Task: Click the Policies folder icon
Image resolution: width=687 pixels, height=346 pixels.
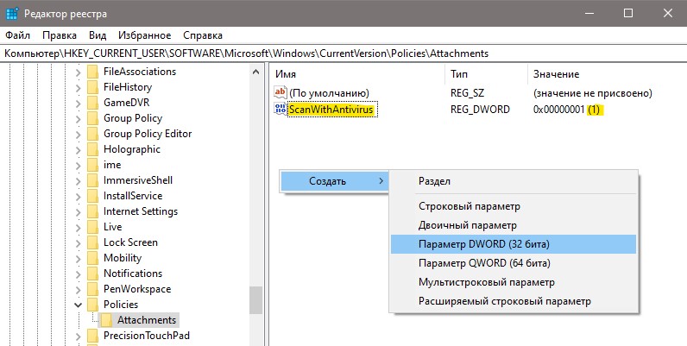Action: [x=93, y=305]
